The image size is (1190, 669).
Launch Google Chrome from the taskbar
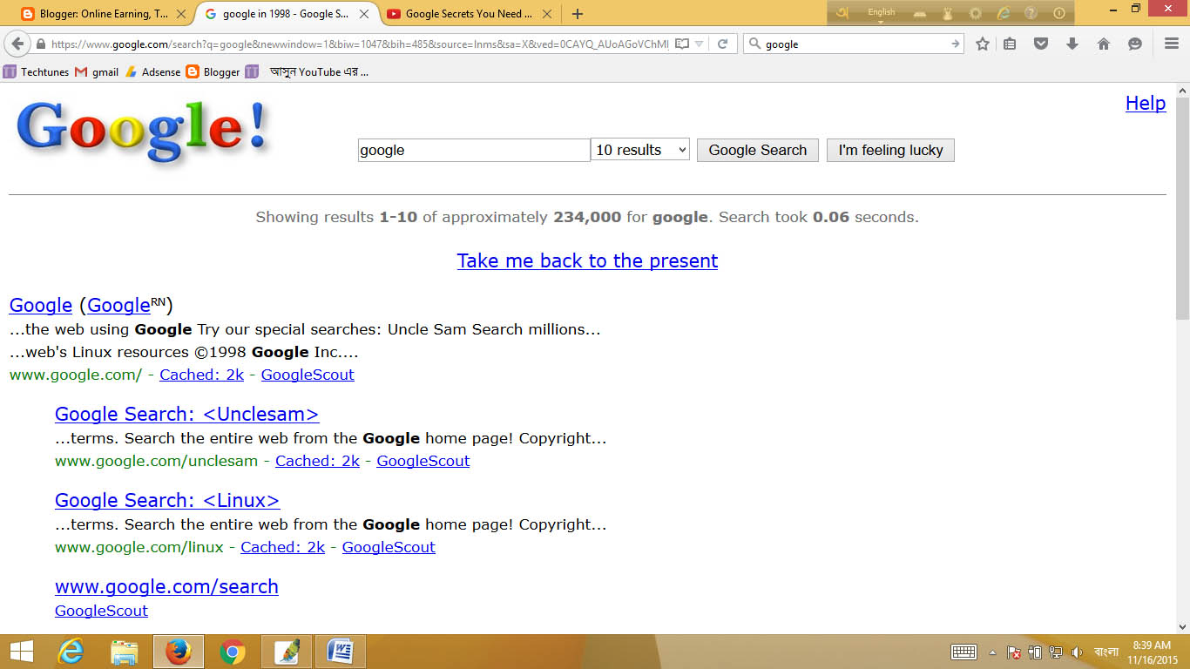click(232, 652)
